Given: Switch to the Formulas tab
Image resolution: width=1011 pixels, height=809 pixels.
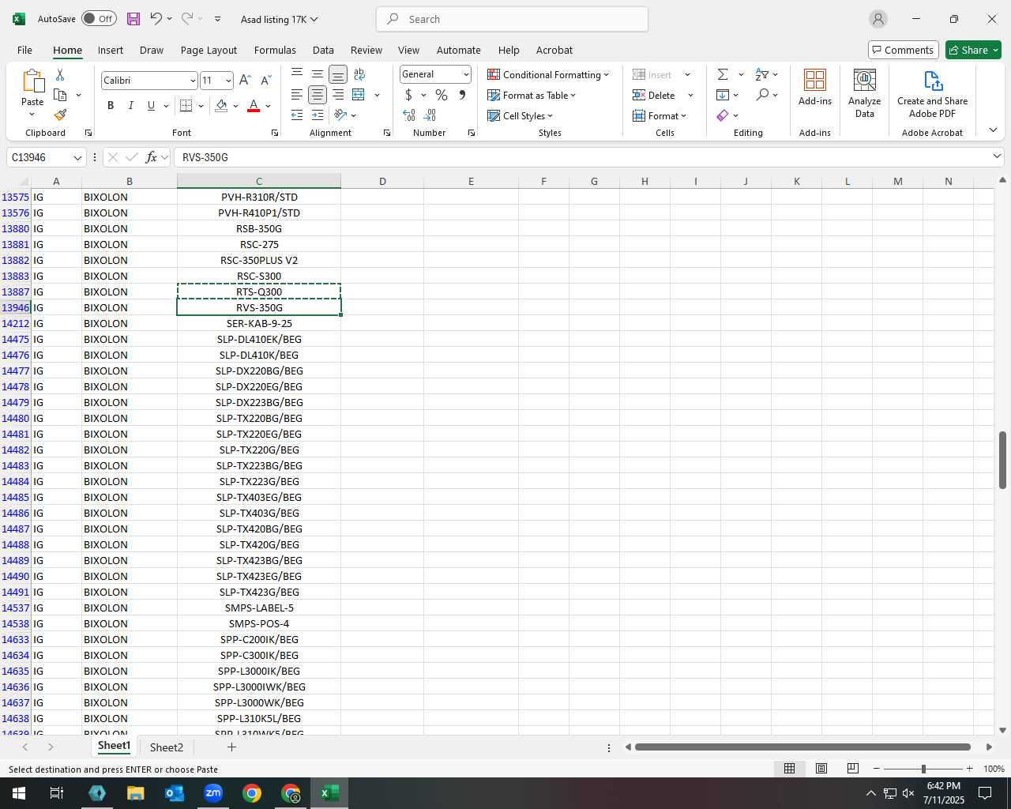Looking at the screenshot, I should click(275, 50).
